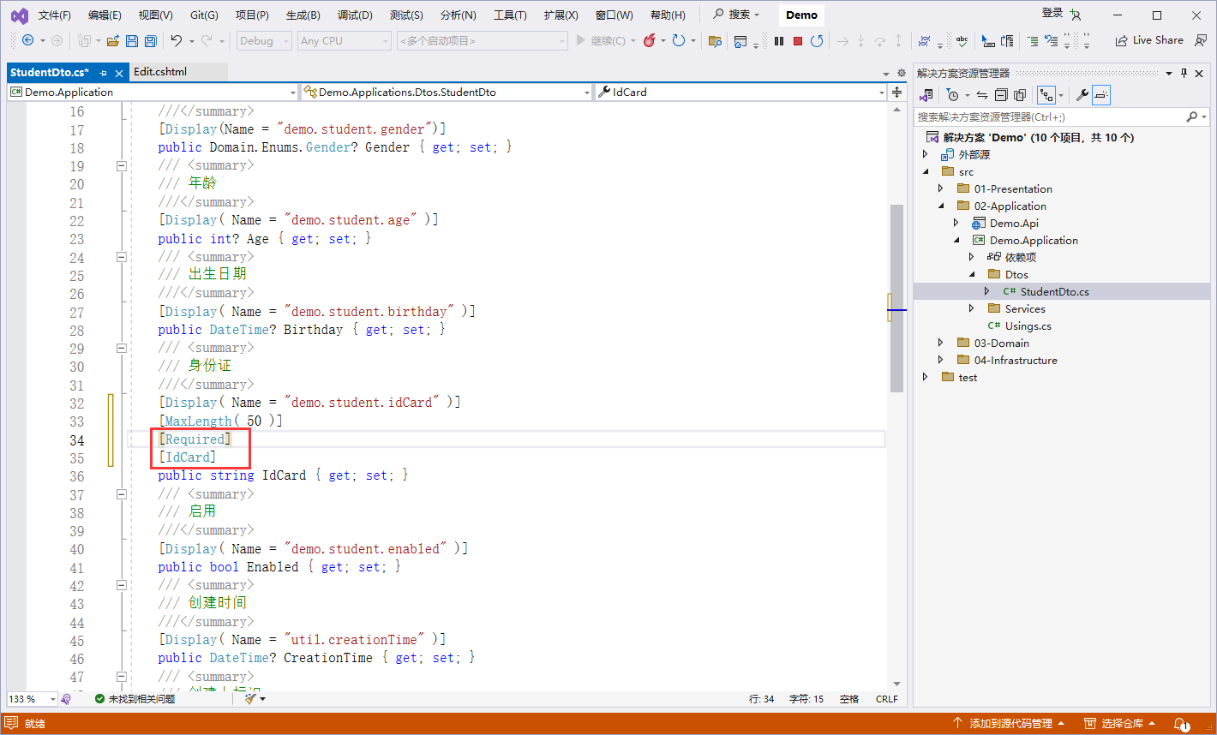Screen dimensions: 1217x735
Task: Expand the Services folder
Action: pyautogui.click(x=972, y=308)
